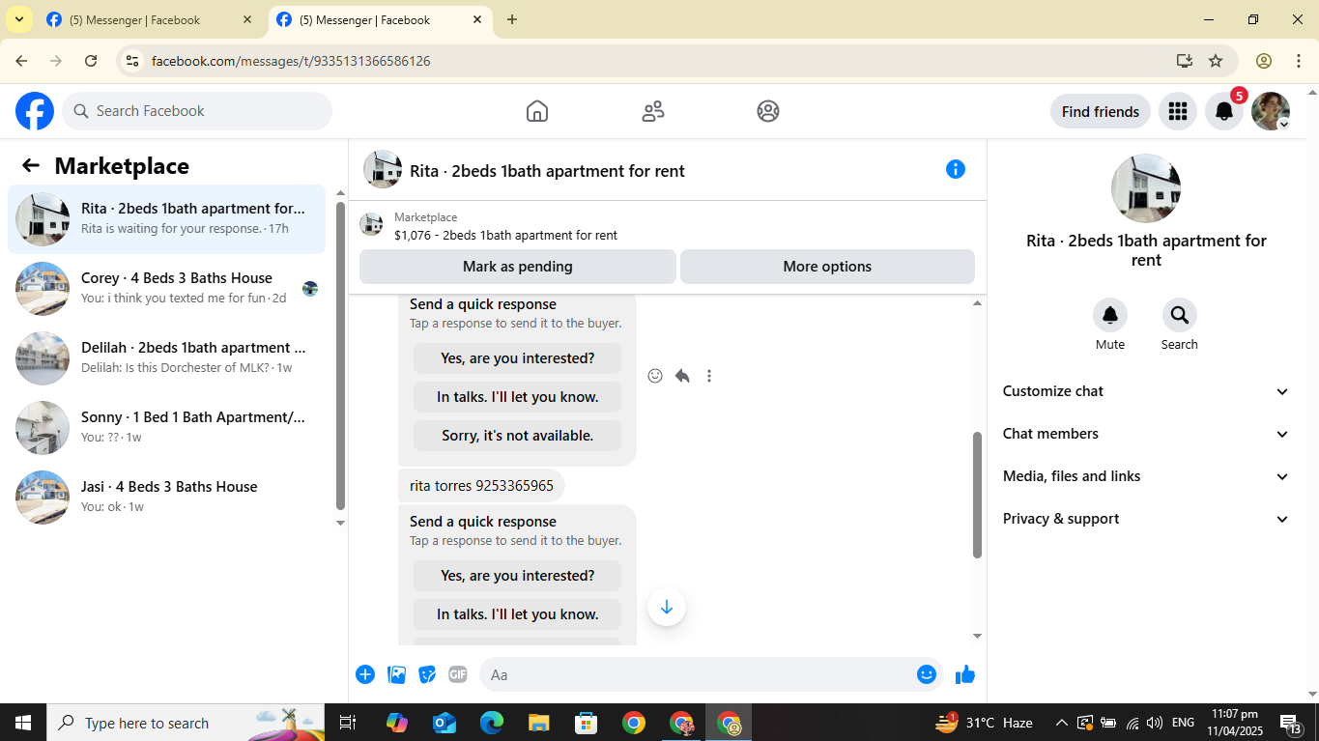1319x741 pixels.
Task: Show hidden system tray icons chevron
Action: point(1062,723)
